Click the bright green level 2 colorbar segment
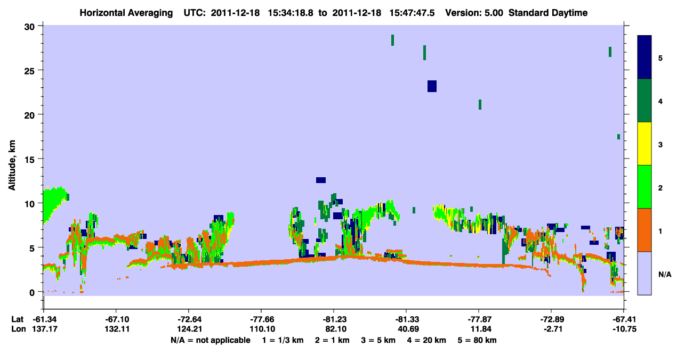This screenshot has height=355, width=693. click(x=644, y=187)
